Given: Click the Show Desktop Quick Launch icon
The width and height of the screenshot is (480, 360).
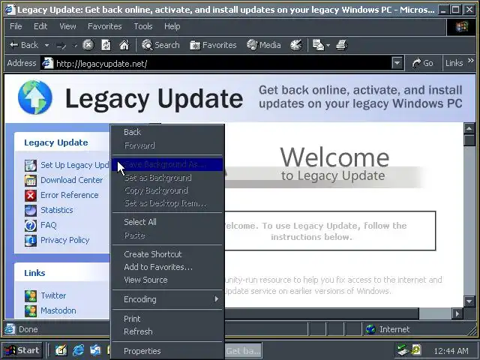Looking at the screenshot, I should click(61, 350).
